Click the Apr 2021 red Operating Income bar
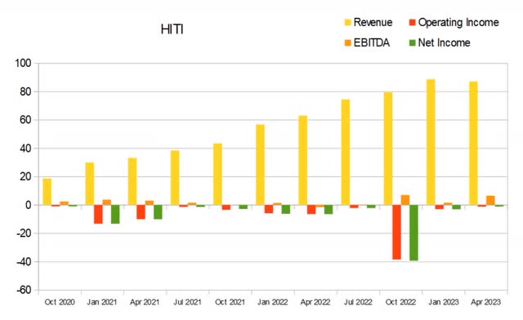This screenshot has width=523, height=320. click(x=141, y=212)
